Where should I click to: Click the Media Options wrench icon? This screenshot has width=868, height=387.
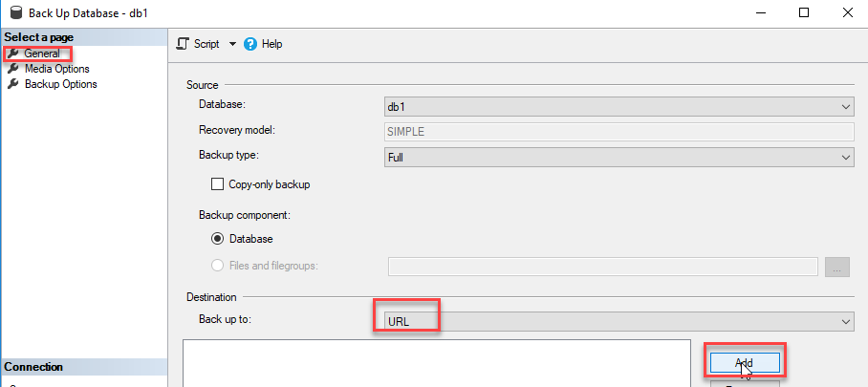(x=12, y=69)
